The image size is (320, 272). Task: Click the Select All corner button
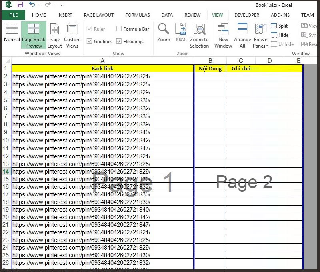tap(7, 61)
